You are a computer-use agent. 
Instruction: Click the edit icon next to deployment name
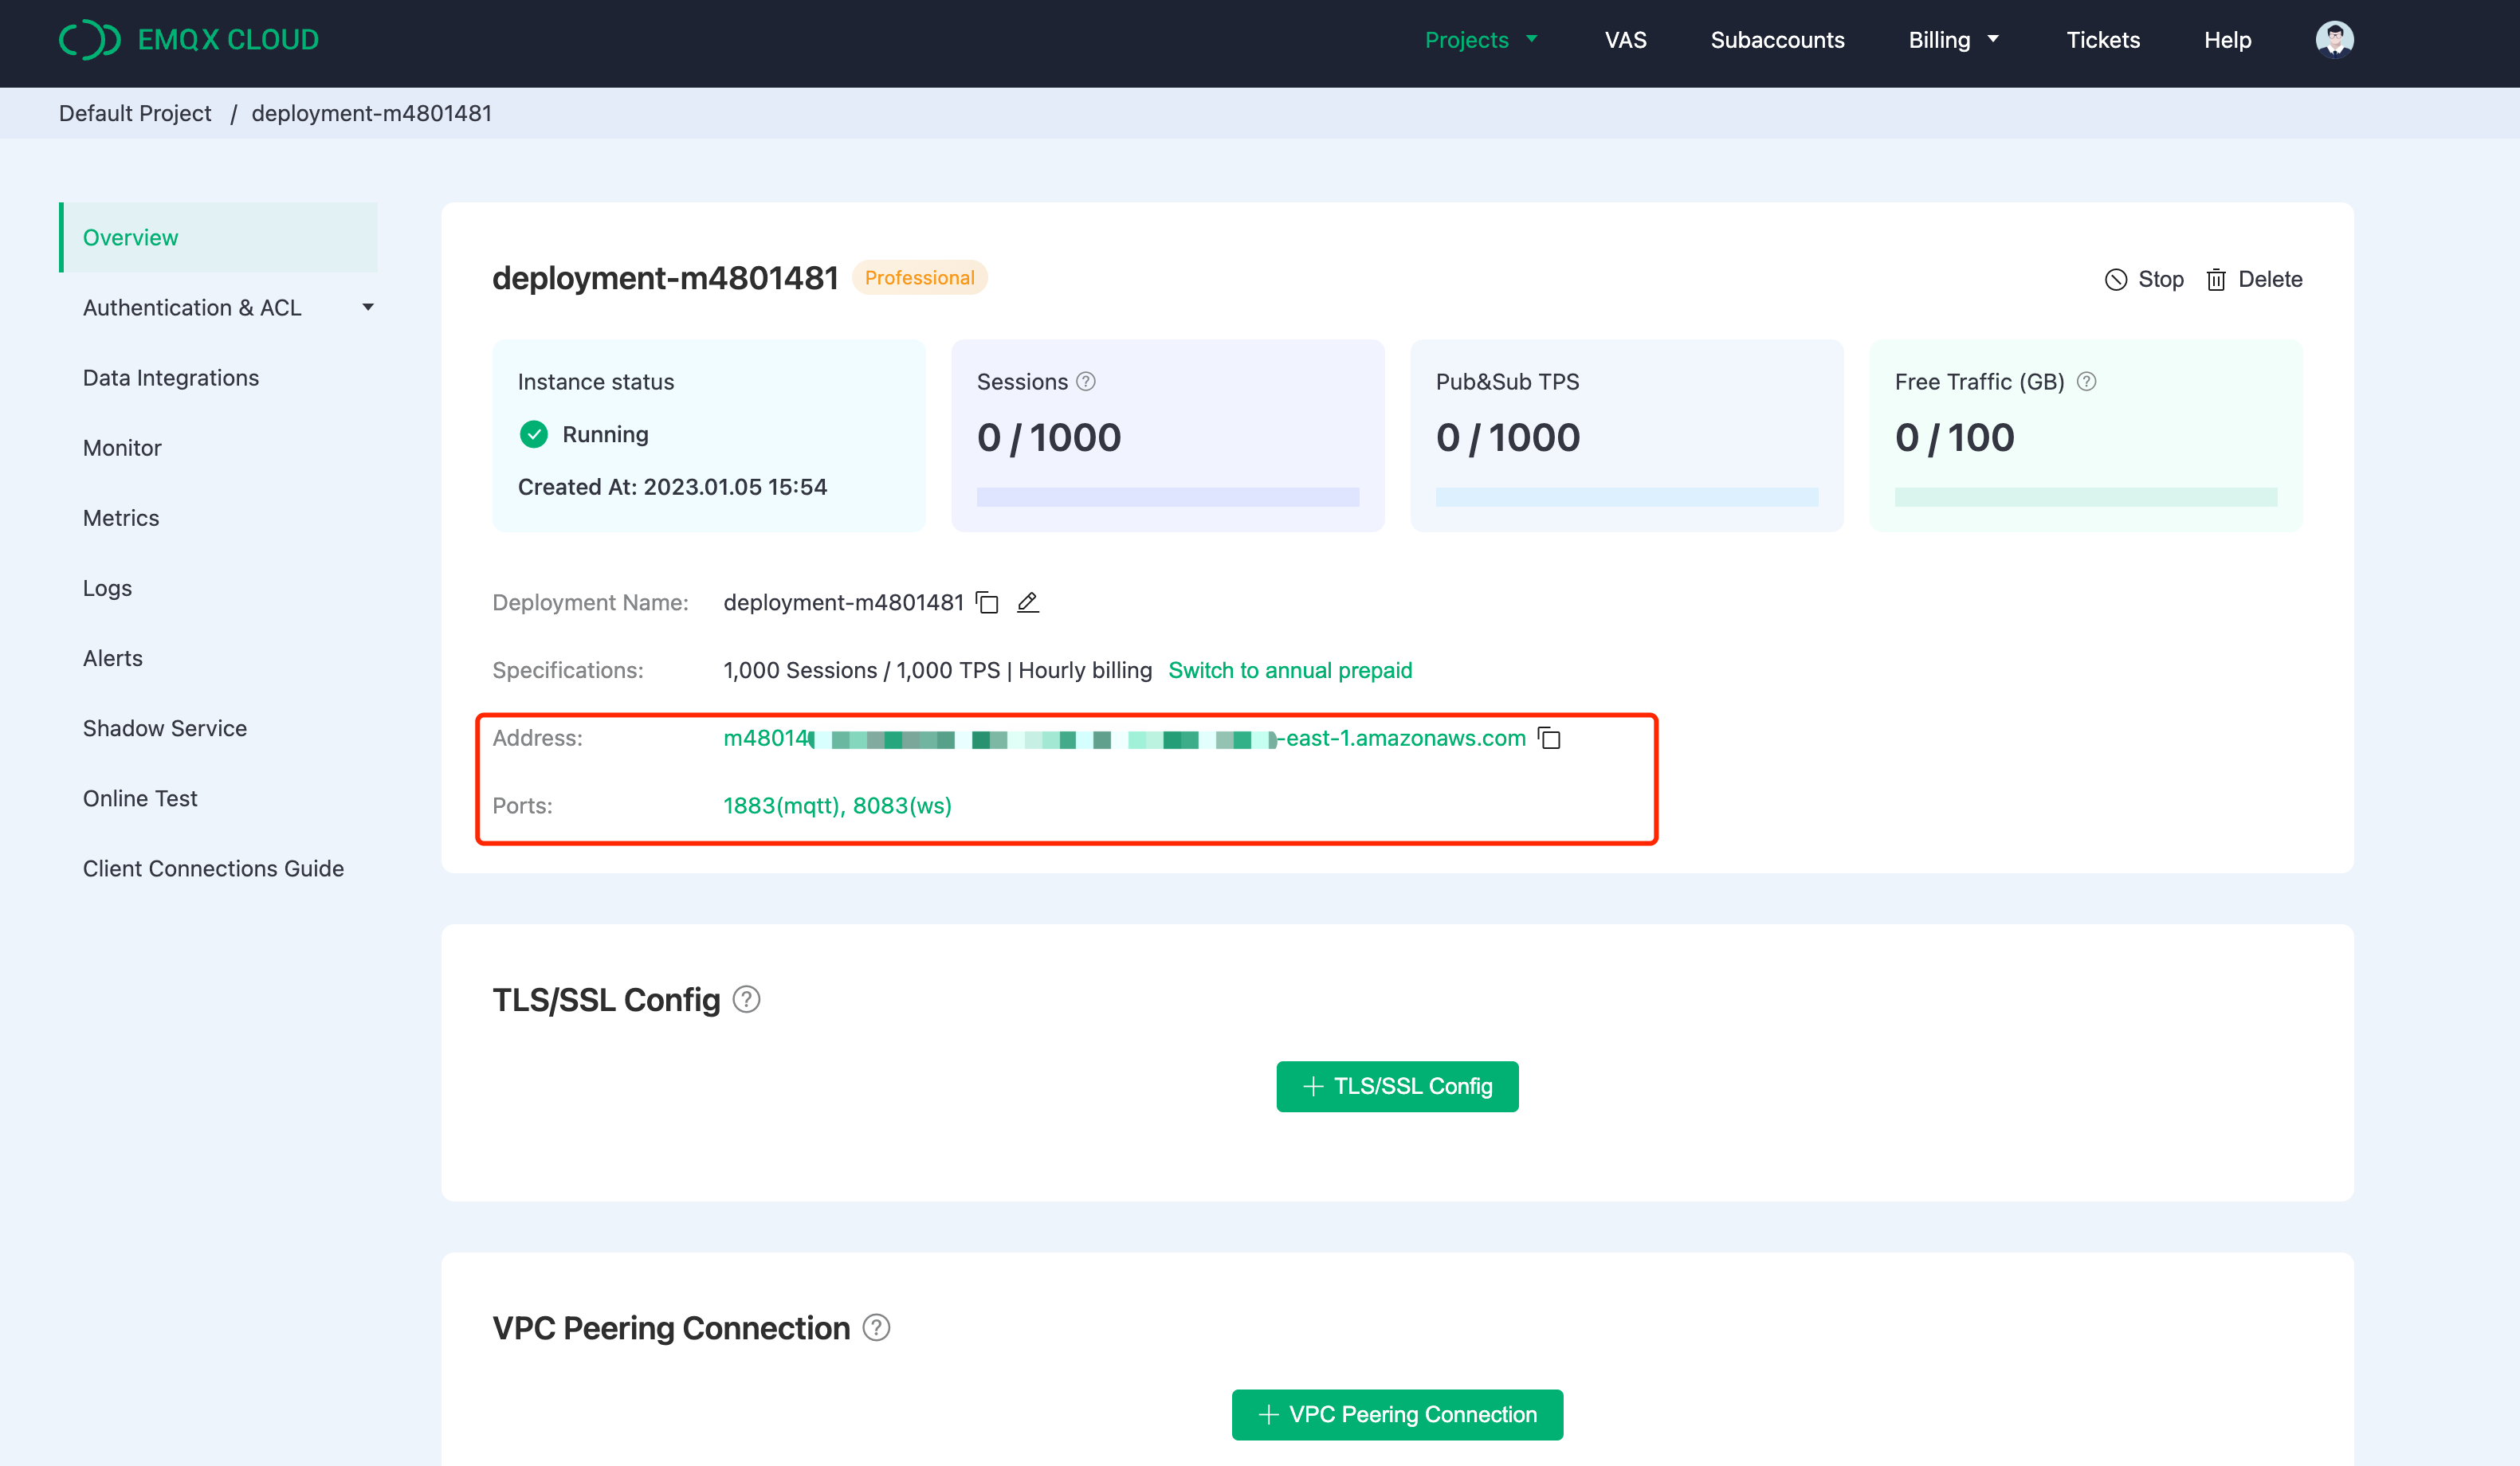tap(1030, 602)
